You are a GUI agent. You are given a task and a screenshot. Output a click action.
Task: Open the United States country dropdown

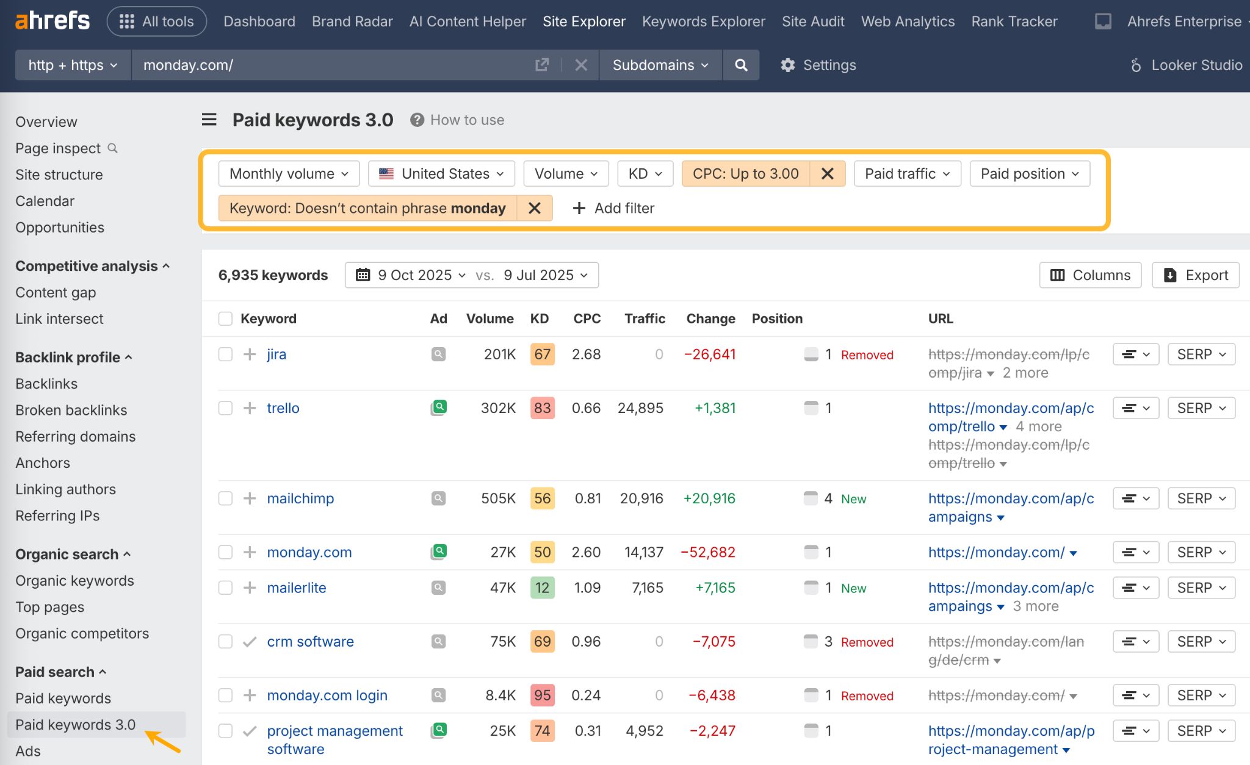(x=441, y=174)
